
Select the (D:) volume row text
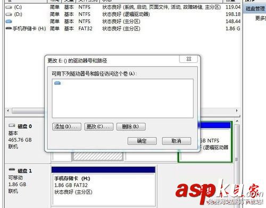pyautogui.click(x=18, y=14)
